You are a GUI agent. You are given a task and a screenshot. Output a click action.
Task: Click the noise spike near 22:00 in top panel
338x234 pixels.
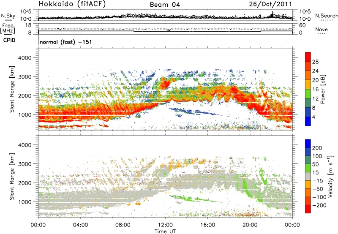[x=273, y=14]
